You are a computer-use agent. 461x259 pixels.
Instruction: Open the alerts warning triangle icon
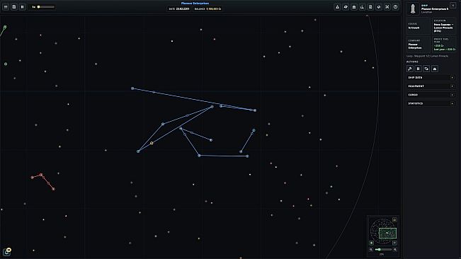337,7
